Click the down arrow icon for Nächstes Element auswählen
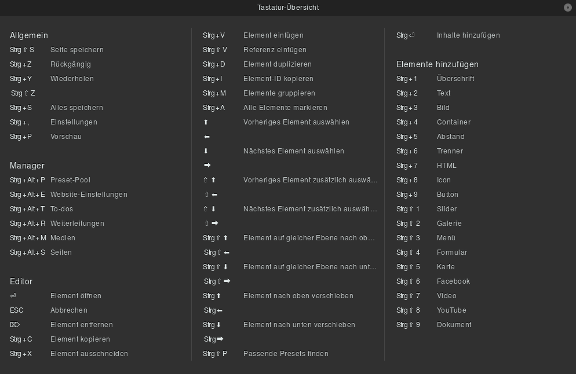This screenshot has width=576, height=374. (206, 151)
